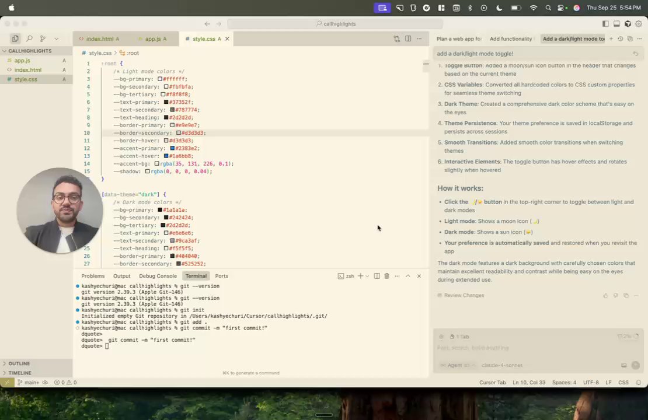Click the callhighlights command search field

coord(335,24)
